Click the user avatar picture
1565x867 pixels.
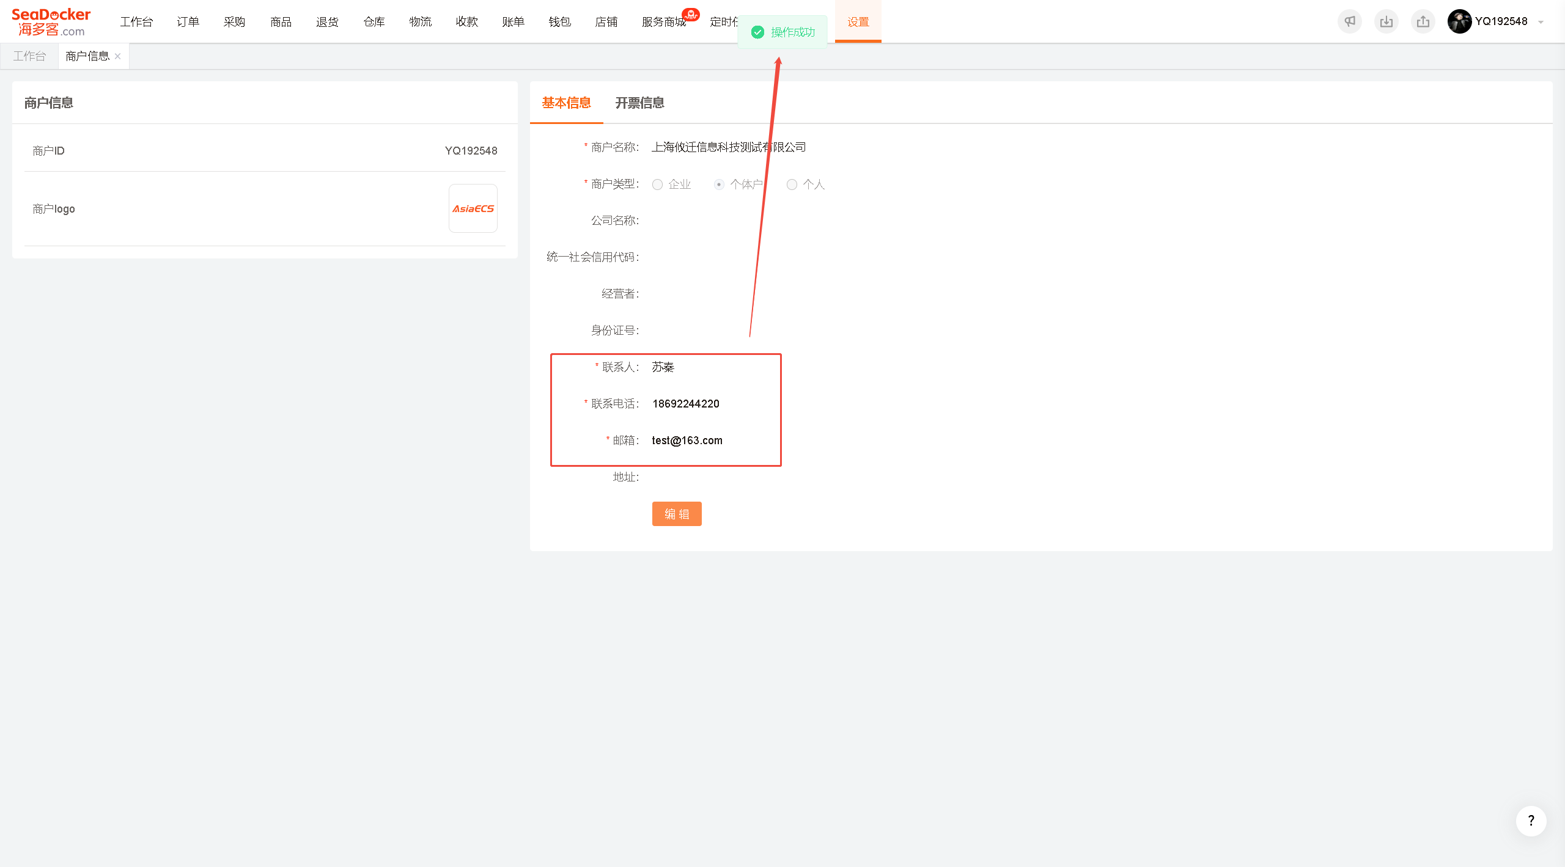click(x=1459, y=21)
